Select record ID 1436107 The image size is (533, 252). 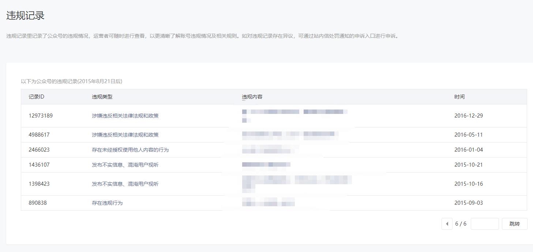[39, 165]
